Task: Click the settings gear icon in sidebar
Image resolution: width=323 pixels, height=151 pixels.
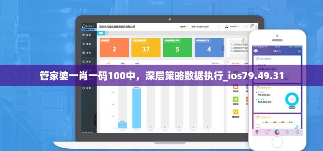Action: [84, 88]
